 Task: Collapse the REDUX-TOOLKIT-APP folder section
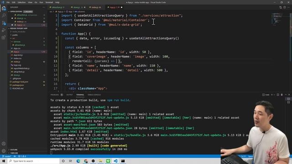pos(18,28)
